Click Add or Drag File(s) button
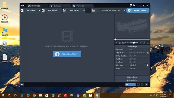The image size is (174, 98). [x=67, y=54]
